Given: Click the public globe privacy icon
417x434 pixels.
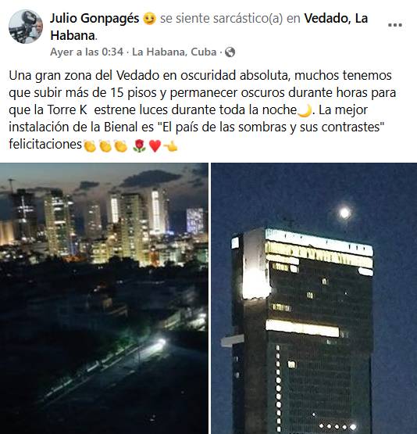Looking at the screenshot, I should (230, 52).
